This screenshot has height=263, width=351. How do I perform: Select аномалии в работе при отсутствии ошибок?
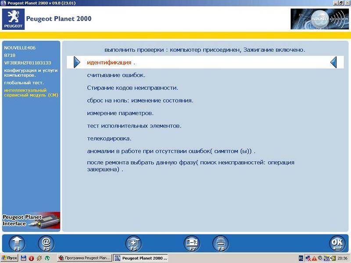[x=171, y=151]
